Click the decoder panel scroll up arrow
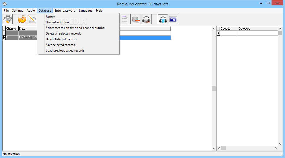 (x=280, y=29)
